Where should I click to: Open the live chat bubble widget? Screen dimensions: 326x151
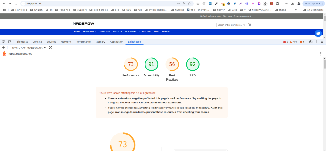[318, 34]
